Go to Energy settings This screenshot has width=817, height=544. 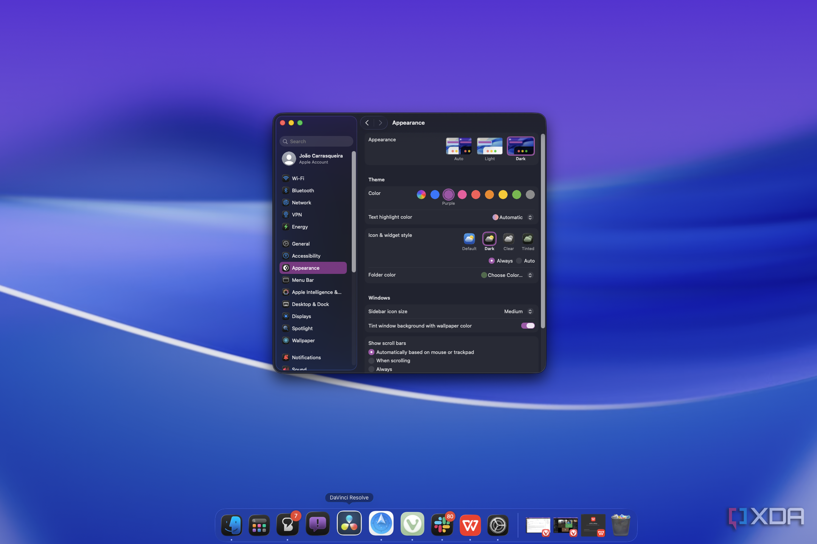(313, 227)
